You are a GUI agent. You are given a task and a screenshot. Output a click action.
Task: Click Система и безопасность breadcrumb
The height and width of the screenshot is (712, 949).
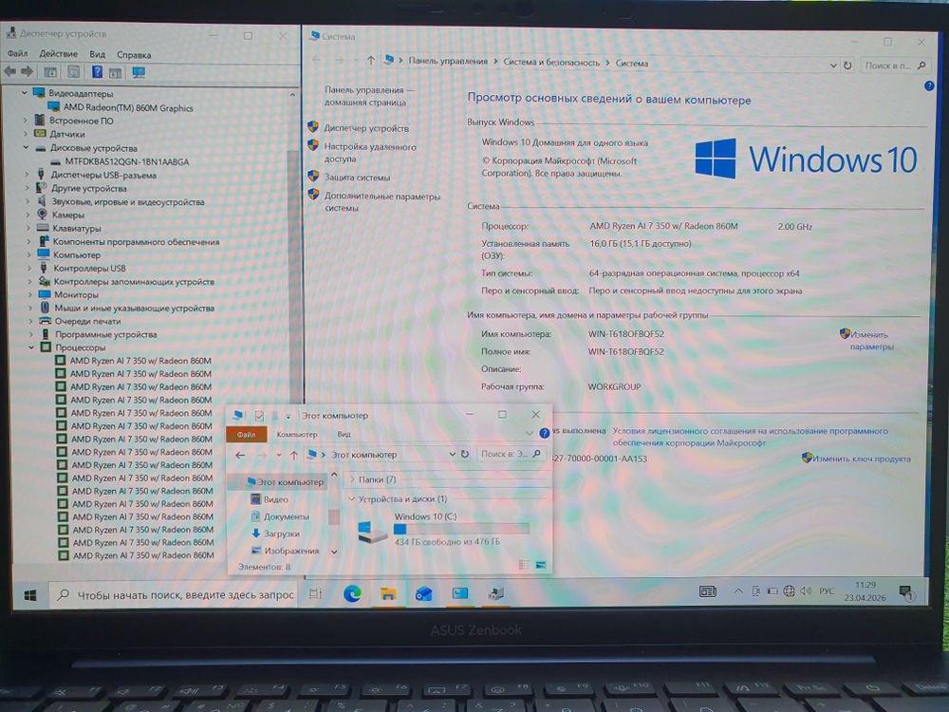click(x=551, y=62)
